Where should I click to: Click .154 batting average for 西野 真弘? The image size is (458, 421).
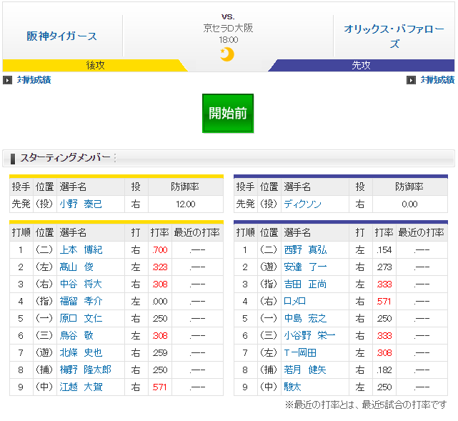pyautogui.click(x=384, y=250)
